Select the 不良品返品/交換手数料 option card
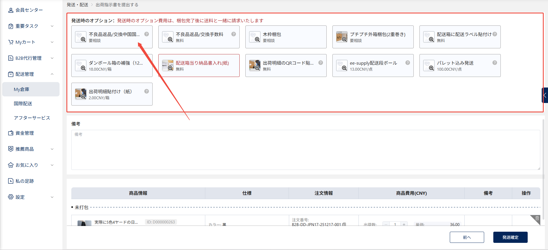548x250 pixels. tap(199, 37)
